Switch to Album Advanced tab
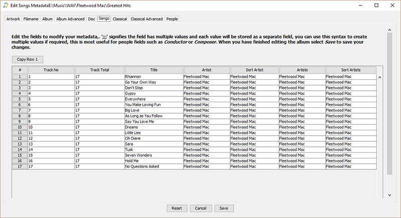401x218 pixels. point(70,19)
